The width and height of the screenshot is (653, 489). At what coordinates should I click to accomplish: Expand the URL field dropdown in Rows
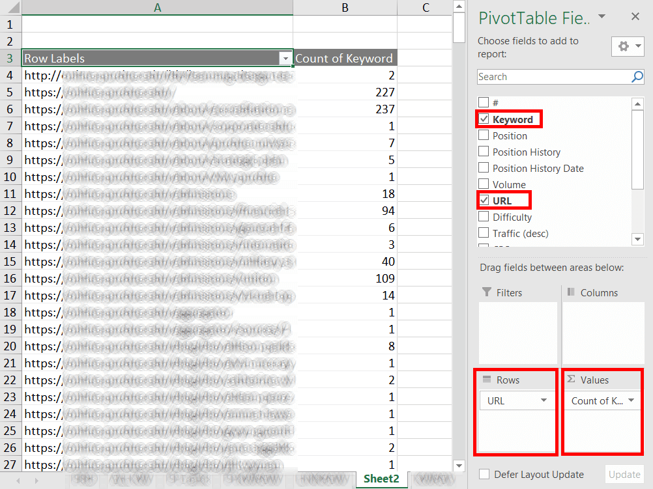(544, 401)
